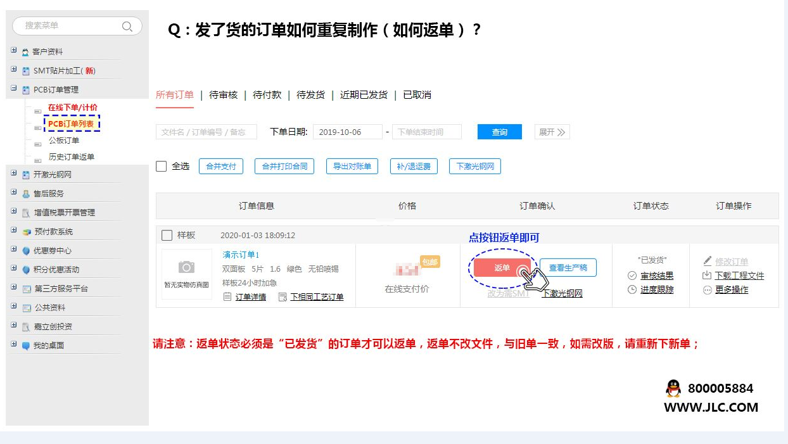Click the checkmark icon beside 审核结果
The height and width of the screenshot is (444, 788).
pos(632,276)
